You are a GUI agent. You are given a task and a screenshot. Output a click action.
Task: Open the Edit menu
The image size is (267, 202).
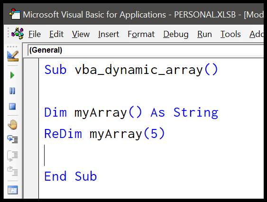[56, 34]
